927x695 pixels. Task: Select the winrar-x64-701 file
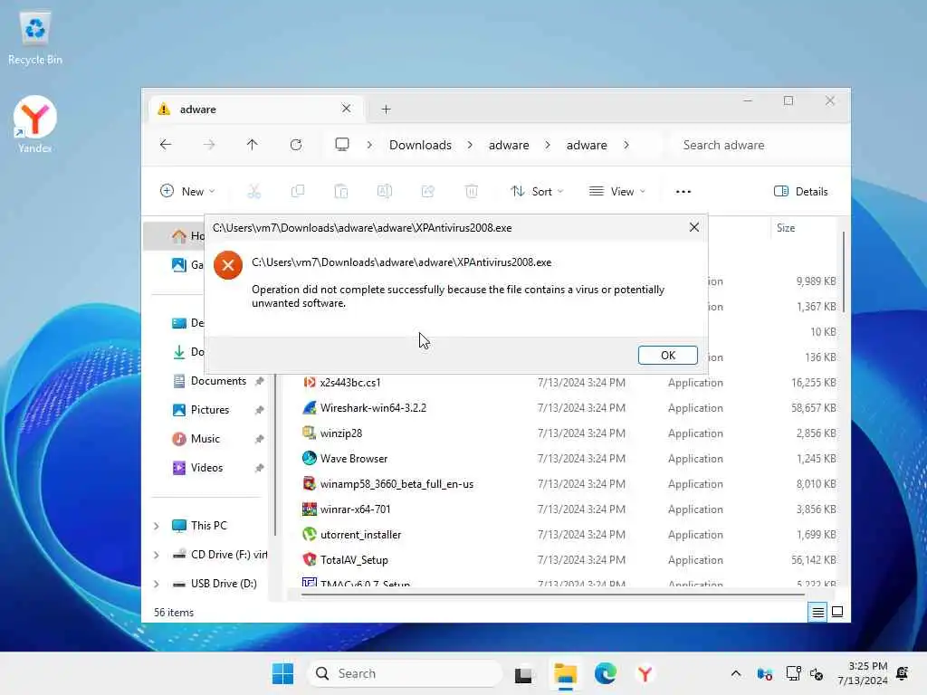click(355, 509)
